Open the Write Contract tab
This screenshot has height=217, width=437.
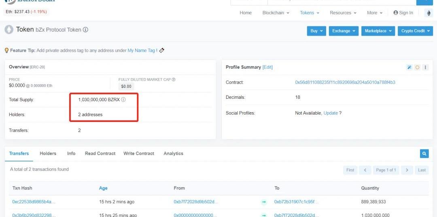pyautogui.click(x=139, y=153)
